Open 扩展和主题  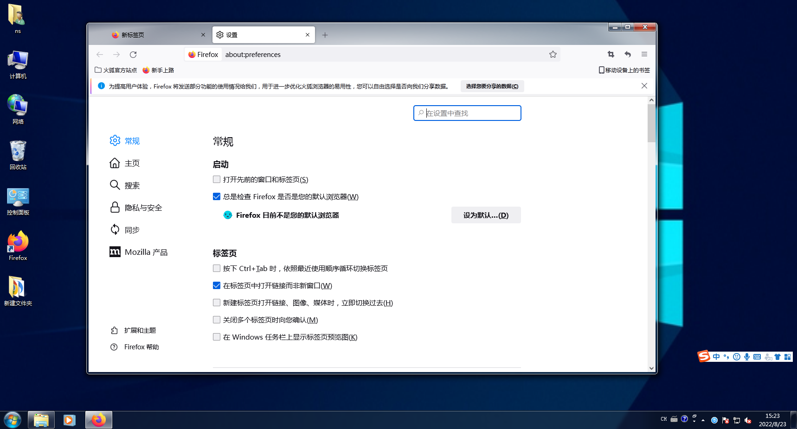pos(133,330)
